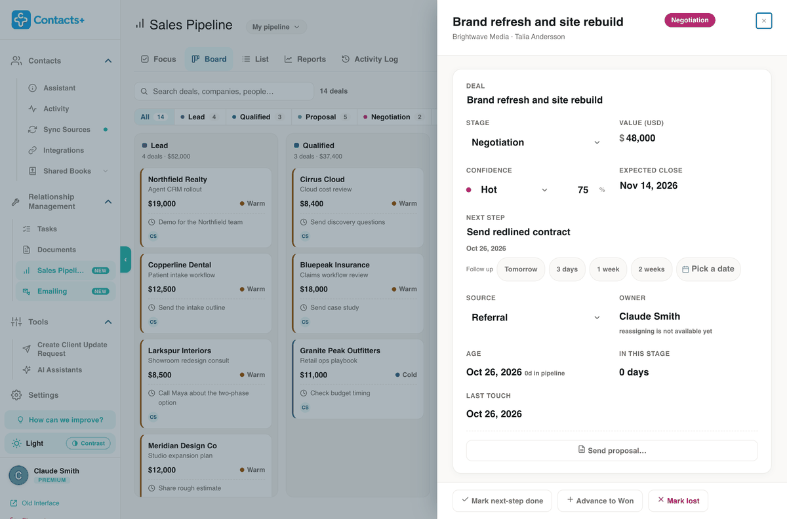Switch to the Reports tab
The height and width of the screenshot is (519, 787).
(304, 59)
